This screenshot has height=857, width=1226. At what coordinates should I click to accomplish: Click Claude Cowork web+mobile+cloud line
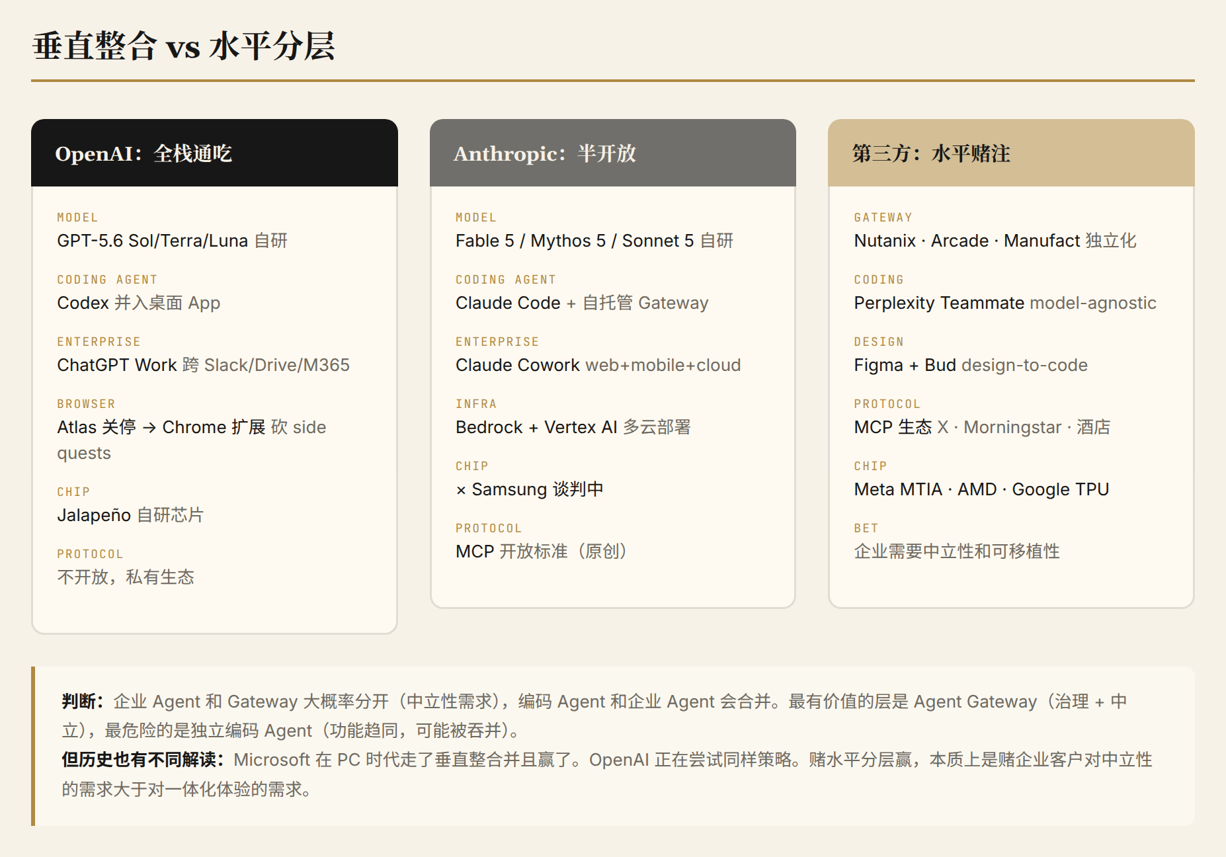(598, 365)
